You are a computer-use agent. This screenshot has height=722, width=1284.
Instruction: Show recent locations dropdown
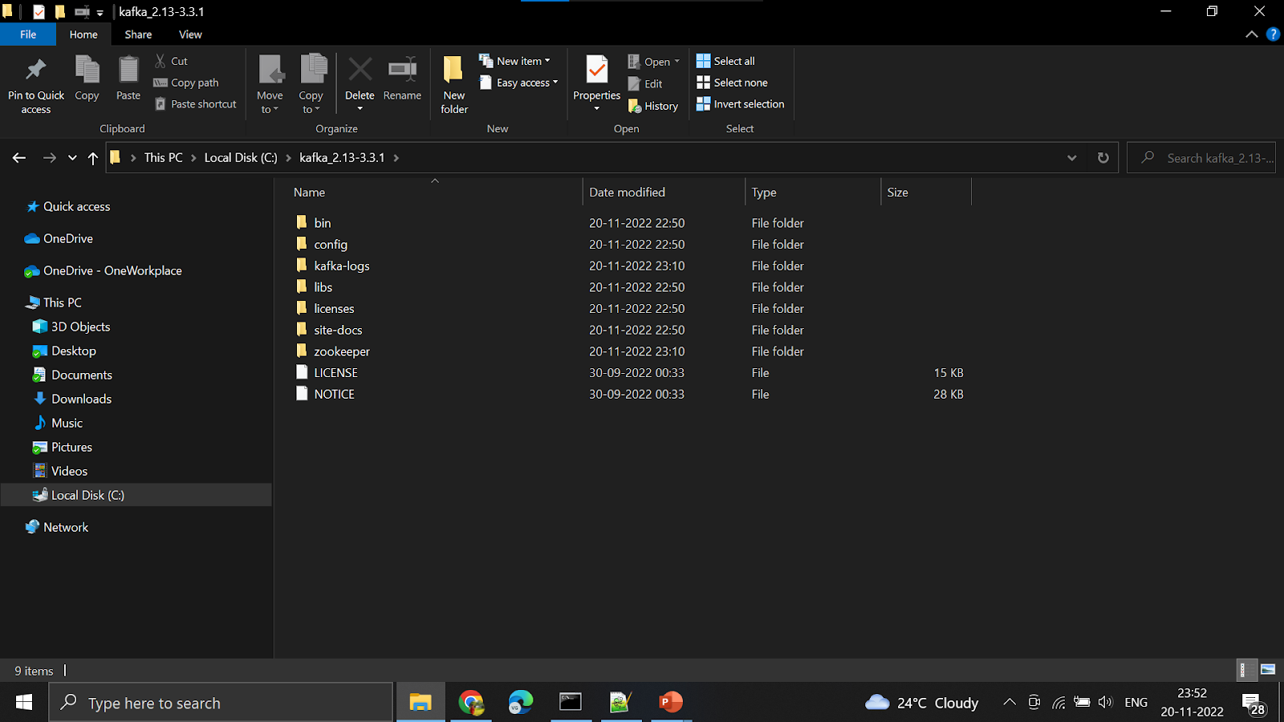tap(72, 158)
